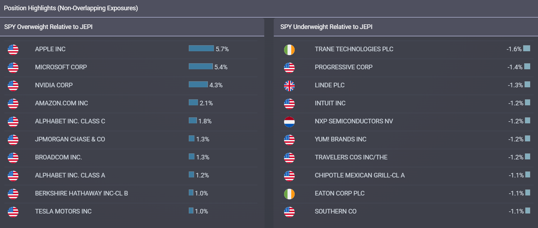Click the Apple Inc 5.7% overweight bar
This screenshot has width=538, height=228.
coord(201,48)
